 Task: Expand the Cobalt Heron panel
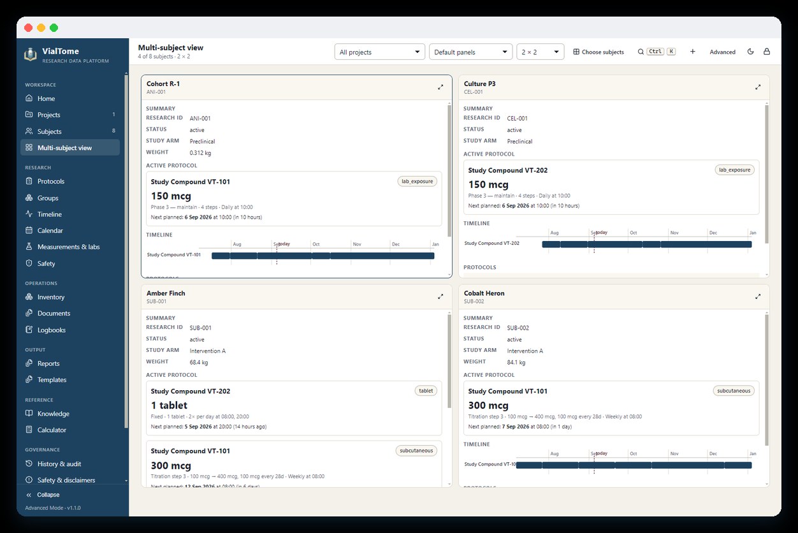(x=758, y=296)
